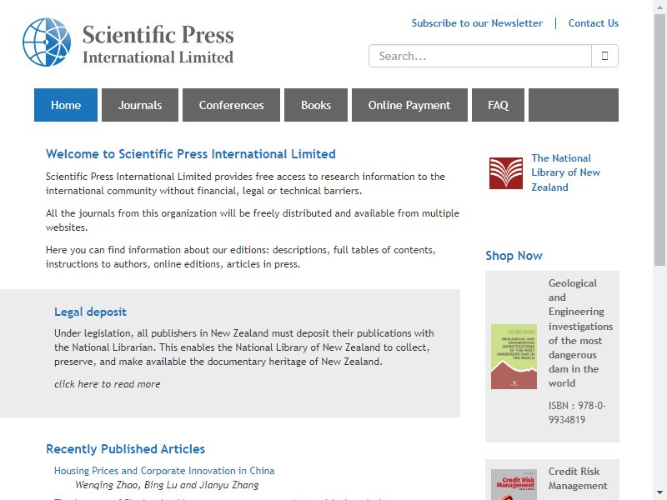
Task: Click 'click here to read more' link
Action: click(108, 384)
